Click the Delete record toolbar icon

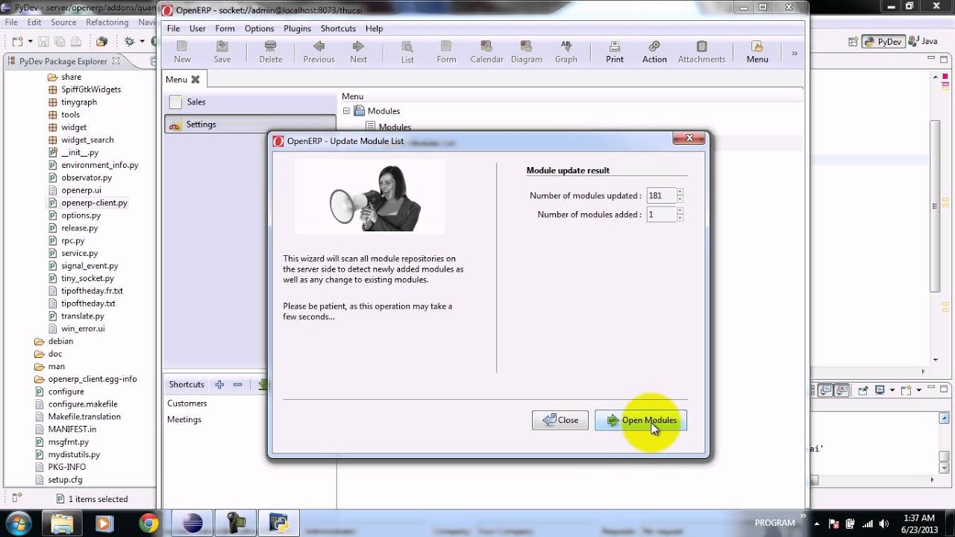[x=271, y=52]
